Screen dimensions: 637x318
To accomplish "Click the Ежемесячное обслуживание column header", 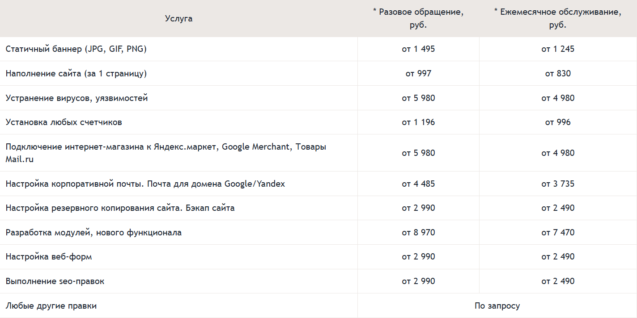I will (x=557, y=18).
